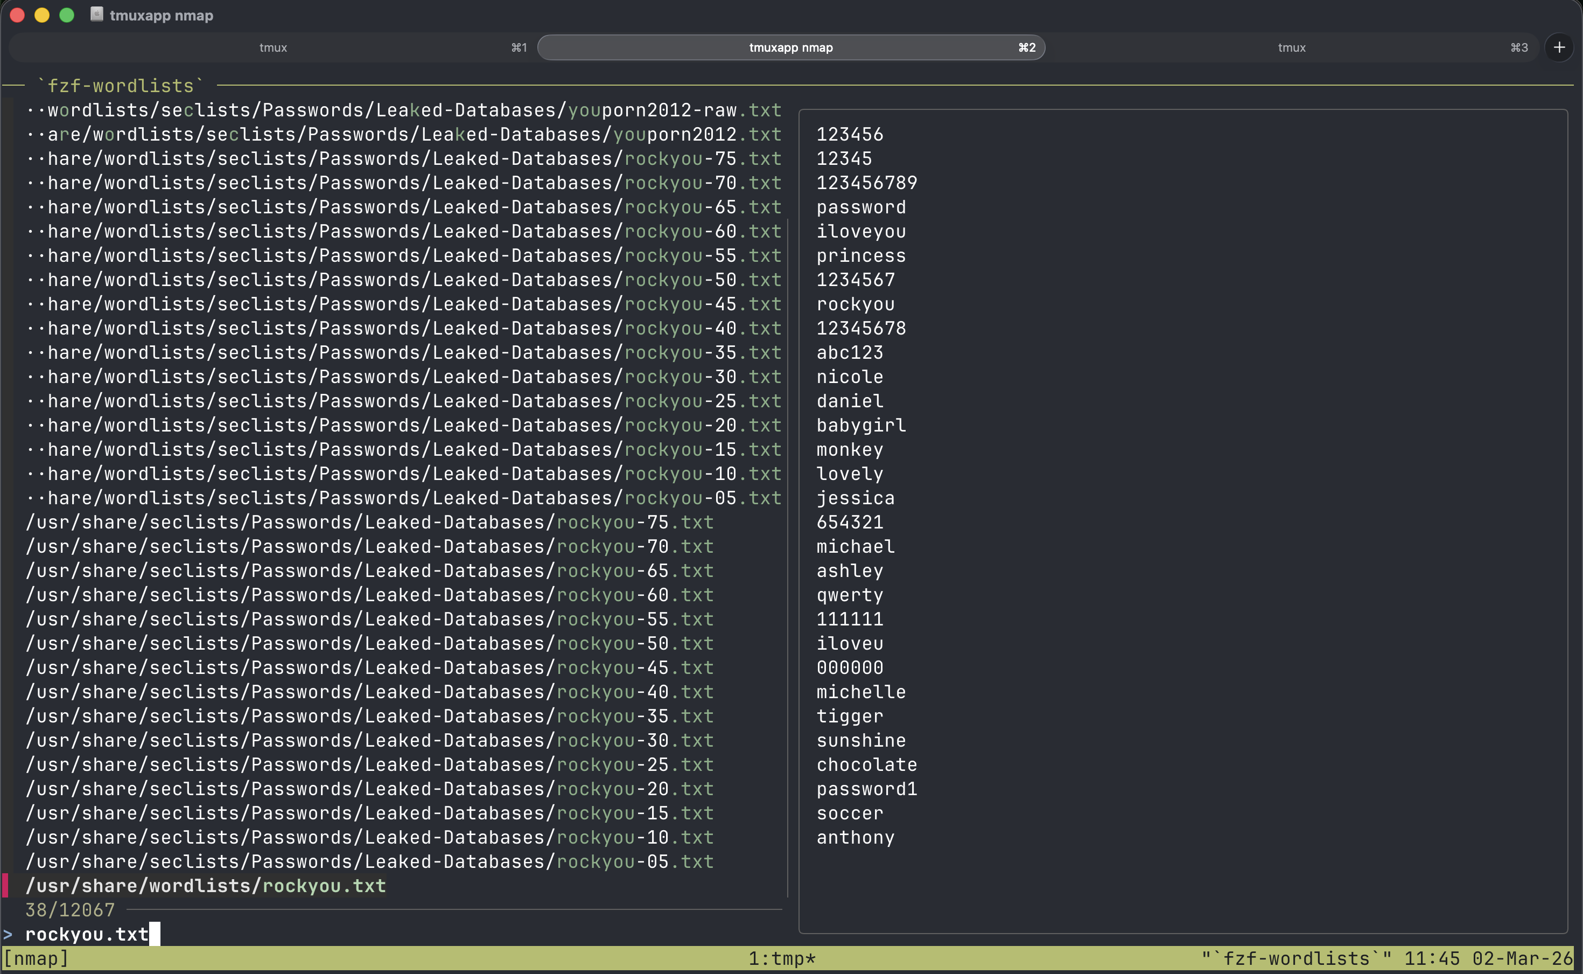Click the 02-Mar-26 date in status bar
1583x974 pixels.
click(x=1523, y=959)
